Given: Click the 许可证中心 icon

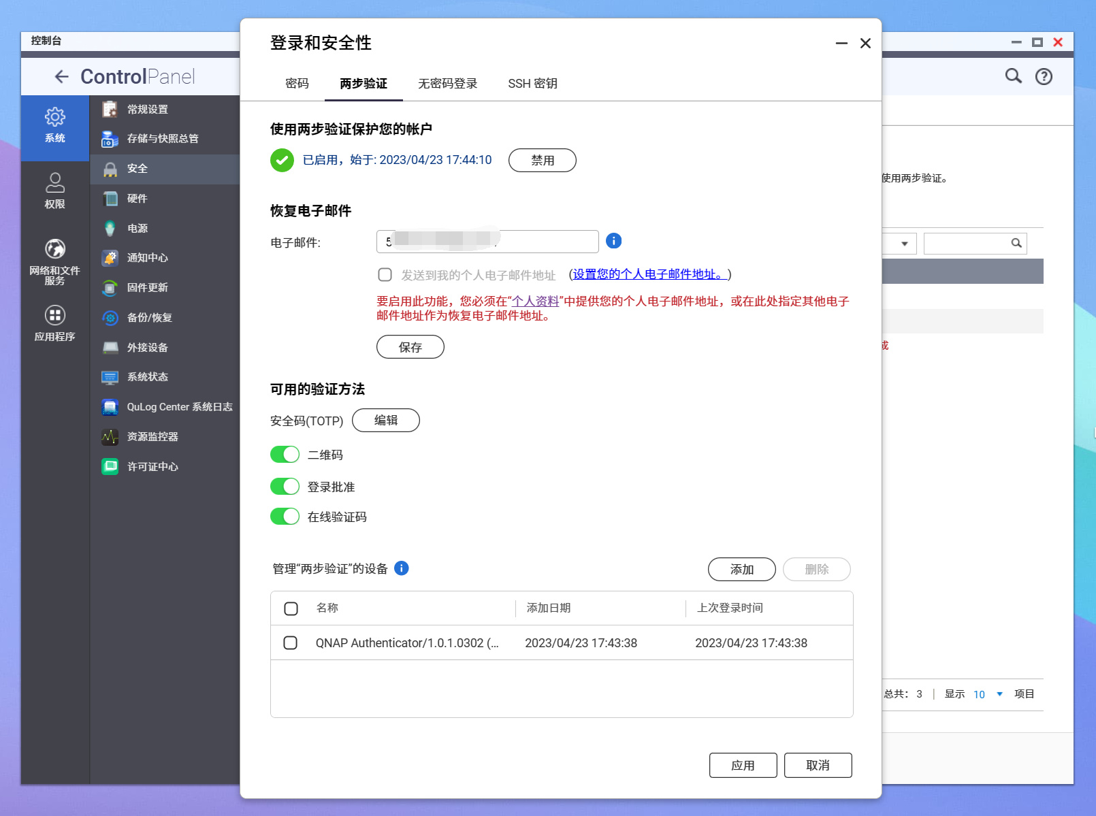Looking at the screenshot, I should [110, 467].
